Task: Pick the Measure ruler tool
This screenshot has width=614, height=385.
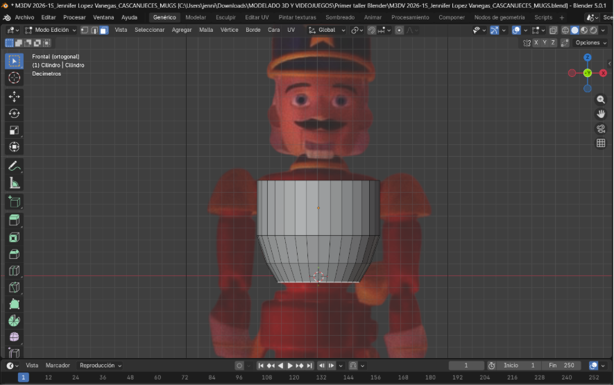Action: 14,183
